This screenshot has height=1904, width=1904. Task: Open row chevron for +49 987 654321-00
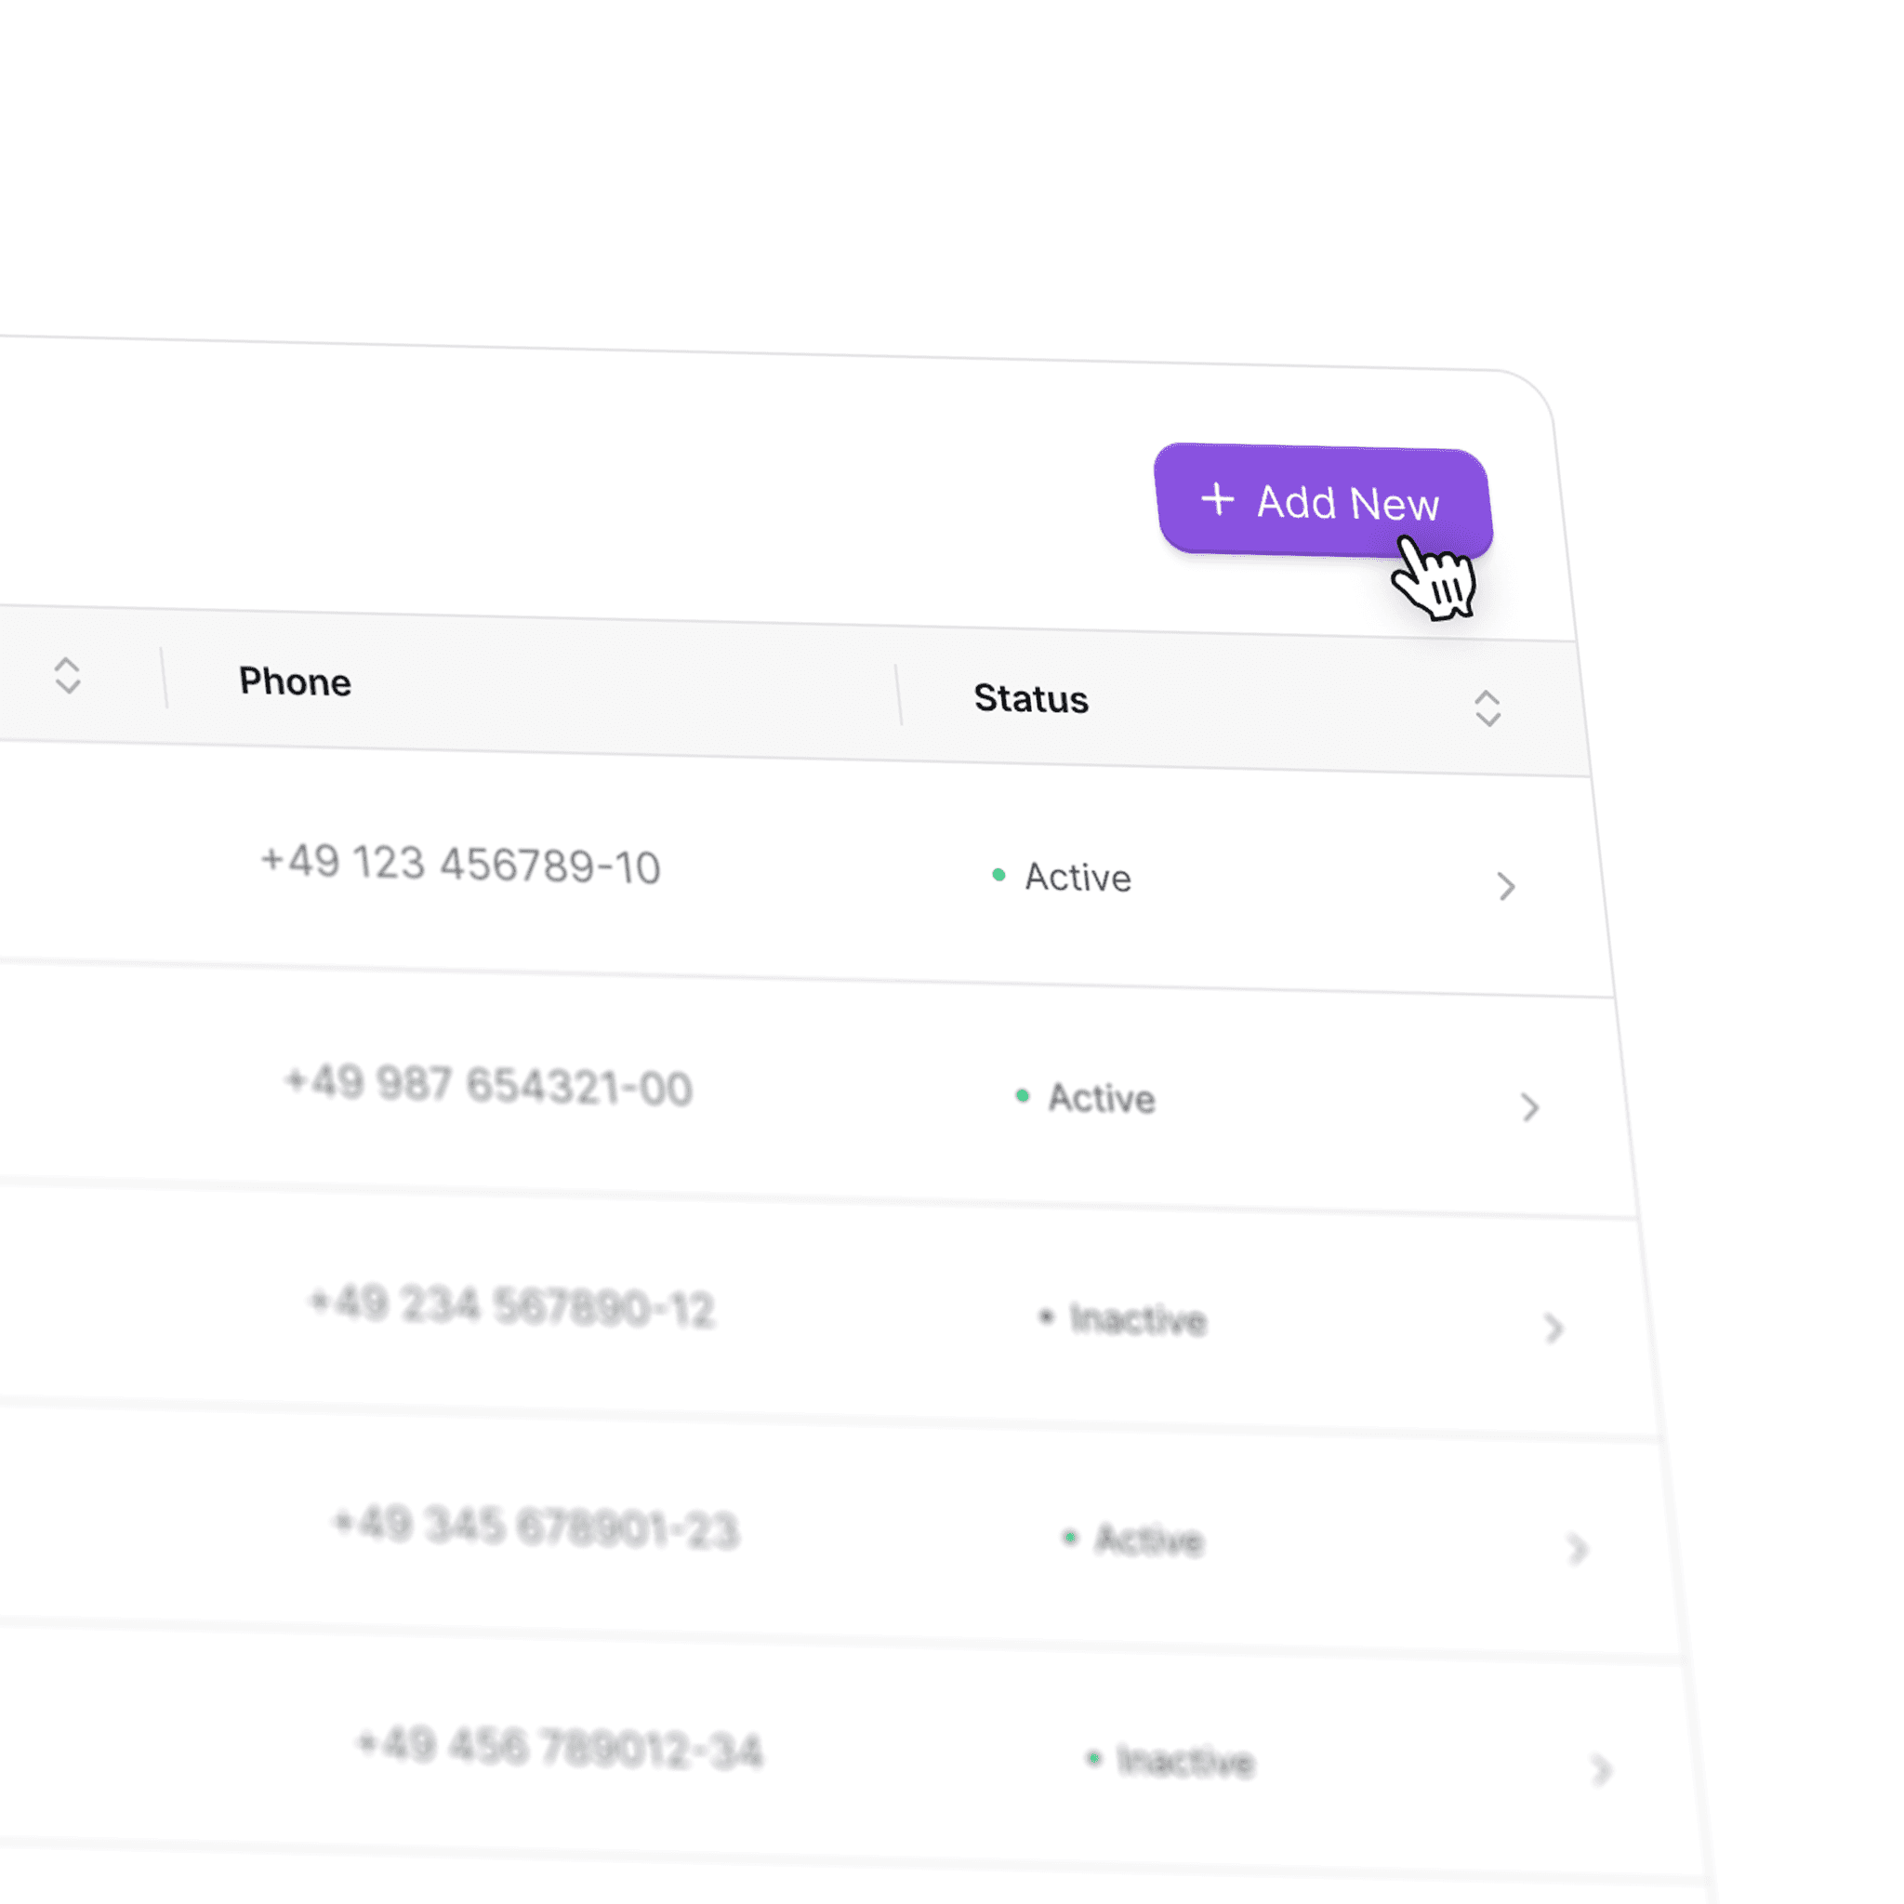tap(1529, 1106)
